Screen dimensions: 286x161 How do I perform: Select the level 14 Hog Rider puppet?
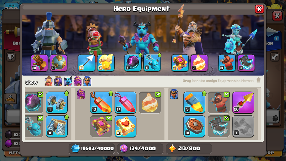point(227,63)
